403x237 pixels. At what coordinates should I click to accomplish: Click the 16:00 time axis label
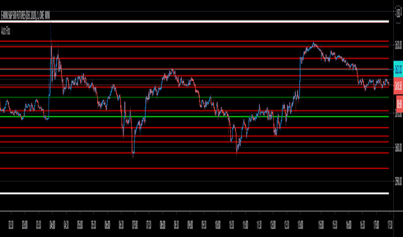[x=349, y=225]
